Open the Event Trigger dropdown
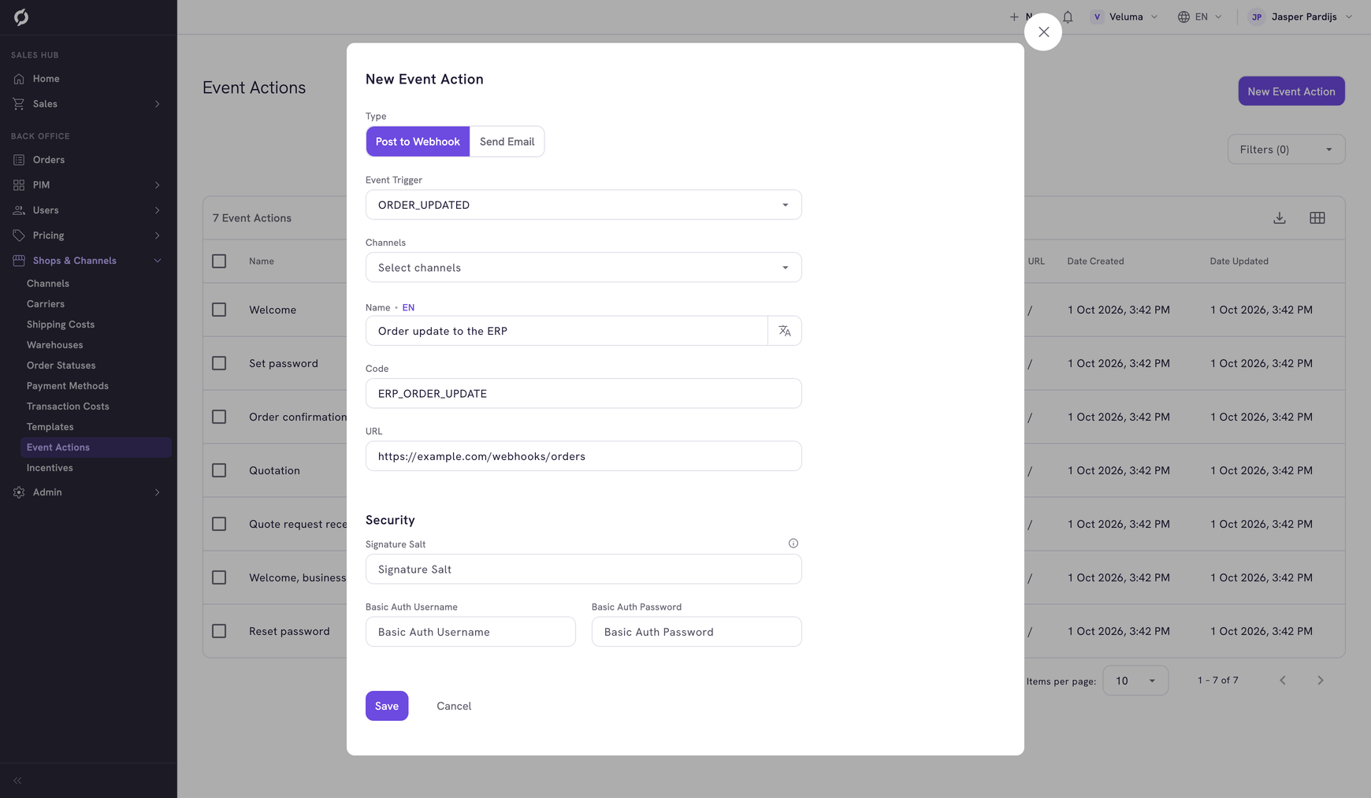The height and width of the screenshot is (798, 1371). (584, 205)
